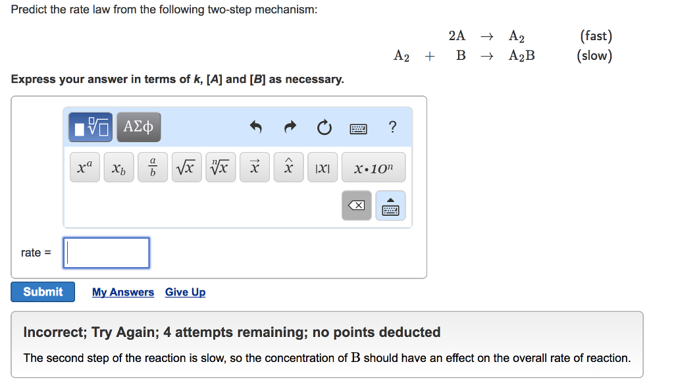This screenshot has width=674, height=387.
Task: Insert subscript x sub b
Action: pyautogui.click(x=118, y=167)
